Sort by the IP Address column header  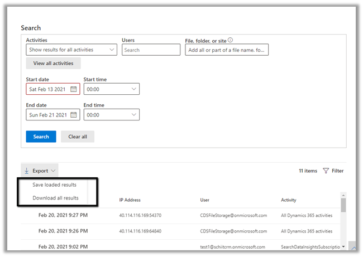130,200
